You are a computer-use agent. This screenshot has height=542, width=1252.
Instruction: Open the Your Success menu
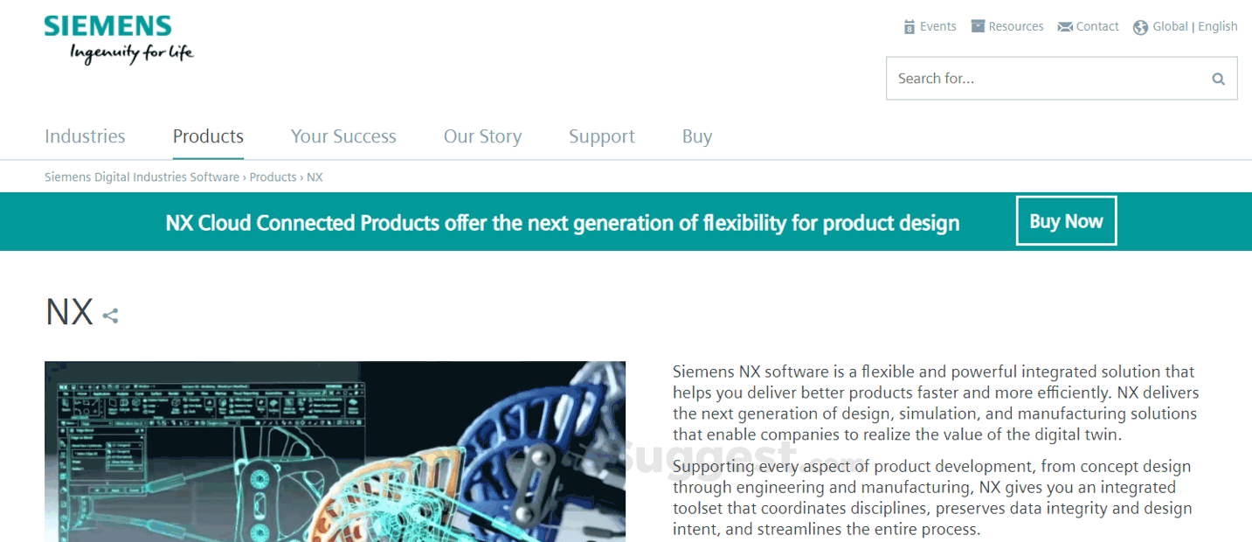pos(342,136)
